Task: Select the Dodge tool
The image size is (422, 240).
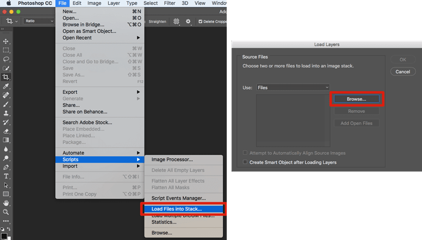Action: (x=5, y=158)
